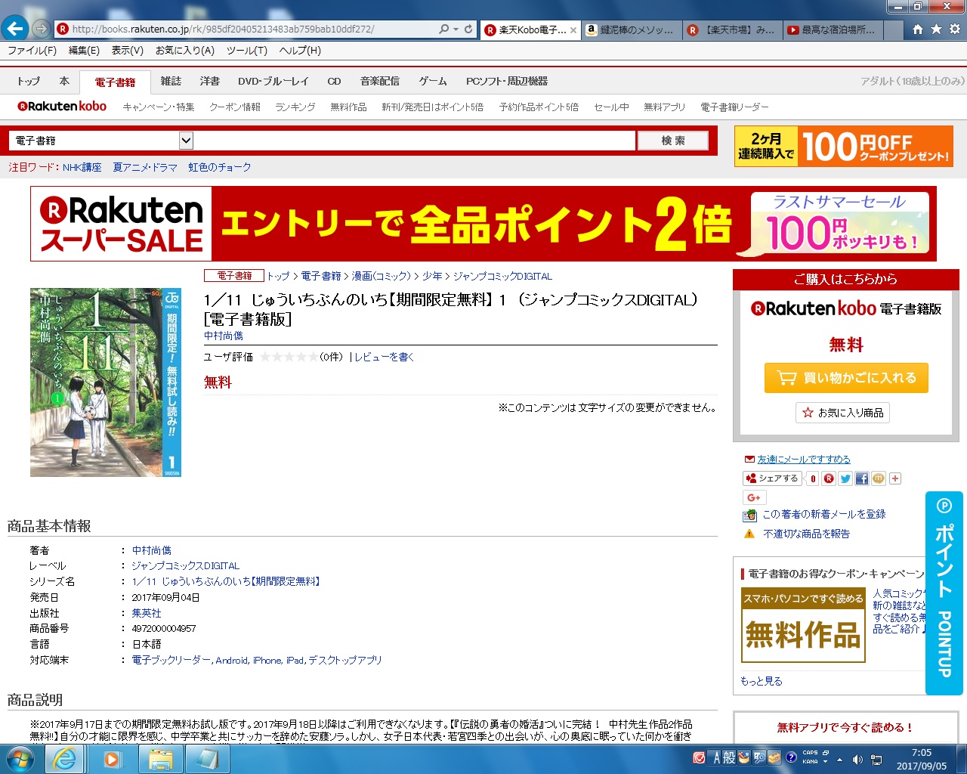This screenshot has height=774, width=967.
Task: Click the network icon in the system tray
Action: click(x=876, y=759)
